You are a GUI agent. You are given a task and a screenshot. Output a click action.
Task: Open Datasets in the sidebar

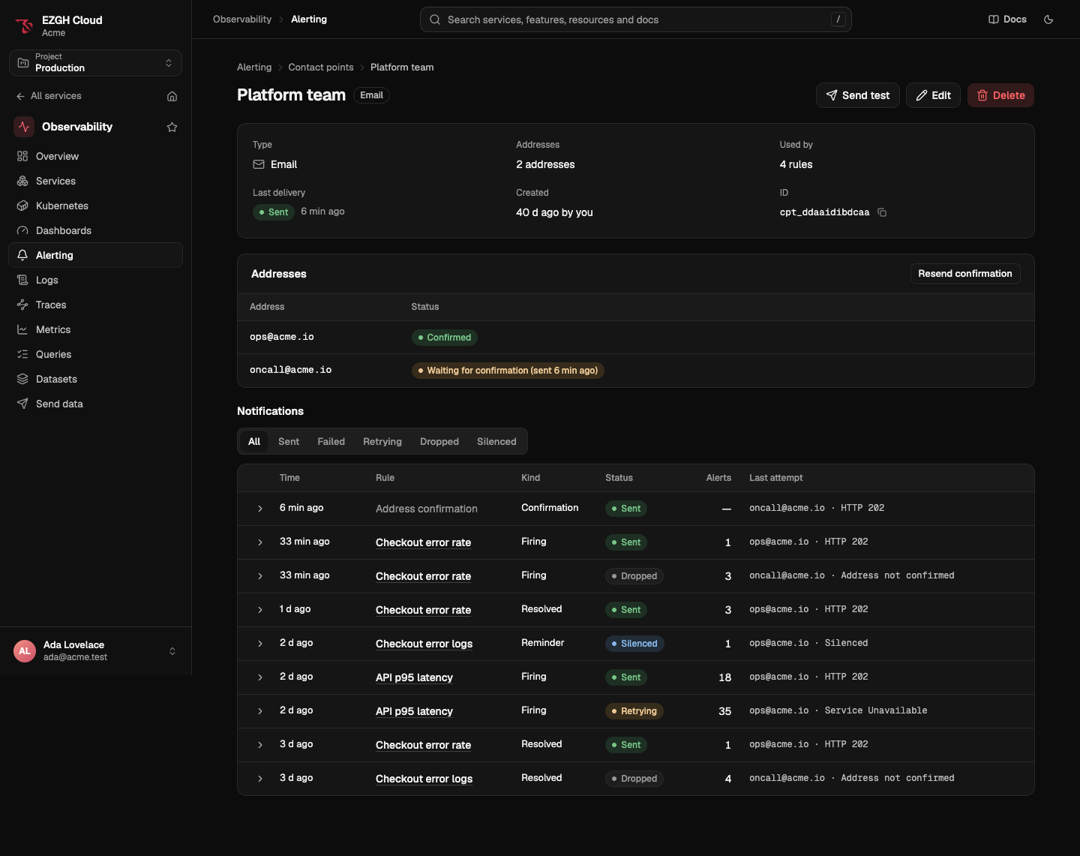coord(95,379)
